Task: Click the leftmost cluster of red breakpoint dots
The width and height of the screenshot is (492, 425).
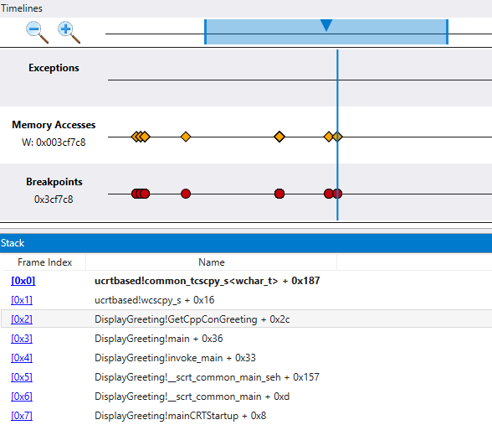Action: click(141, 194)
